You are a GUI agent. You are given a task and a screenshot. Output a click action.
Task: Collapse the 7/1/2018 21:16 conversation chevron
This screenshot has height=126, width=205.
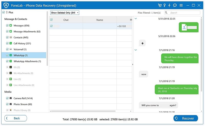(x=136, y=50)
